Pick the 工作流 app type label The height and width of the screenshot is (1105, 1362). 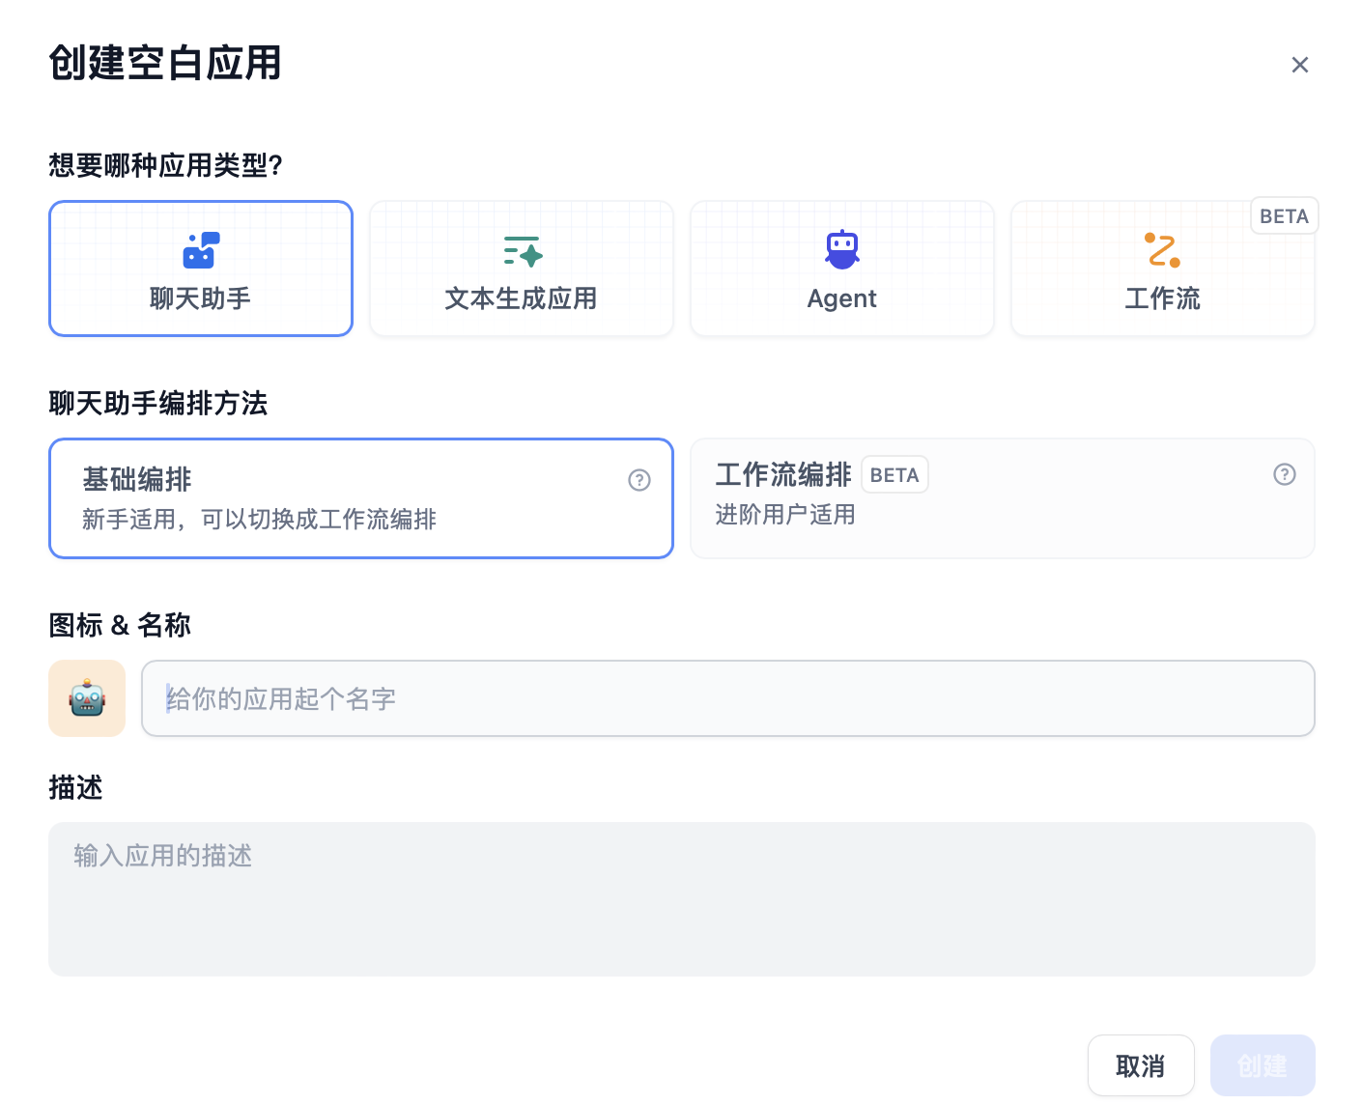pyautogui.click(x=1162, y=298)
